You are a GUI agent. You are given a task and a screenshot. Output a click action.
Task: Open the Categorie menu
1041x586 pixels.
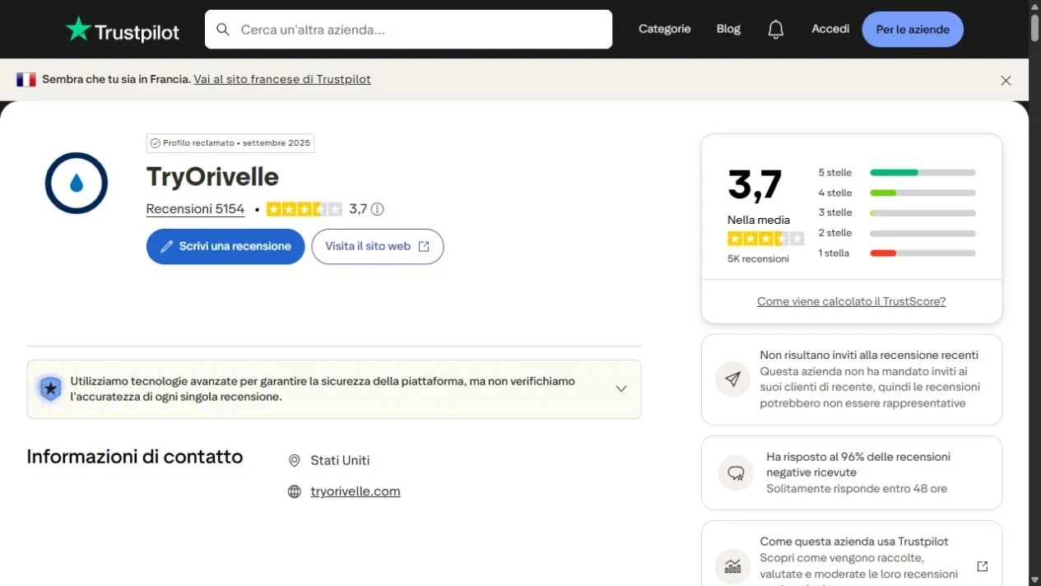pyautogui.click(x=664, y=29)
